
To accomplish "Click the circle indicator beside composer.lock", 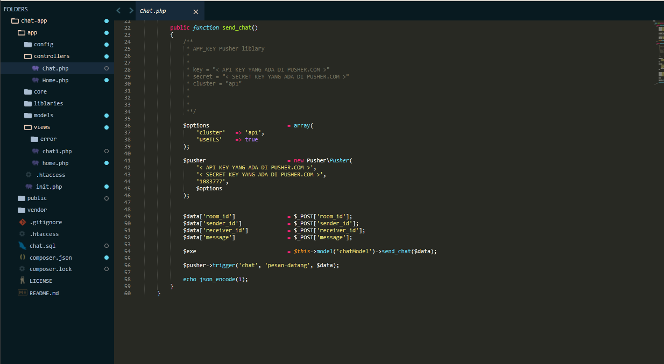I will click(x=105, y=269).
